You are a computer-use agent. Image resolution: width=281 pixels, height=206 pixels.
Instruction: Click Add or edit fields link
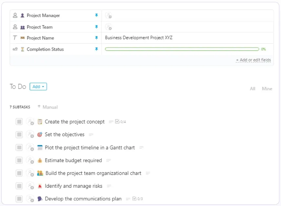click(x=253, y=60)
